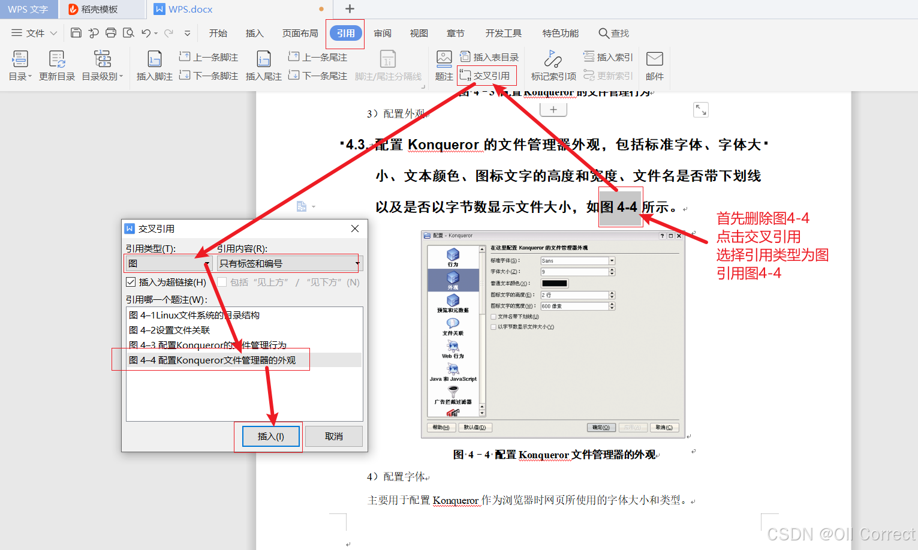
Task: Open the 目录 table of contents button
Action: [20, 66]
